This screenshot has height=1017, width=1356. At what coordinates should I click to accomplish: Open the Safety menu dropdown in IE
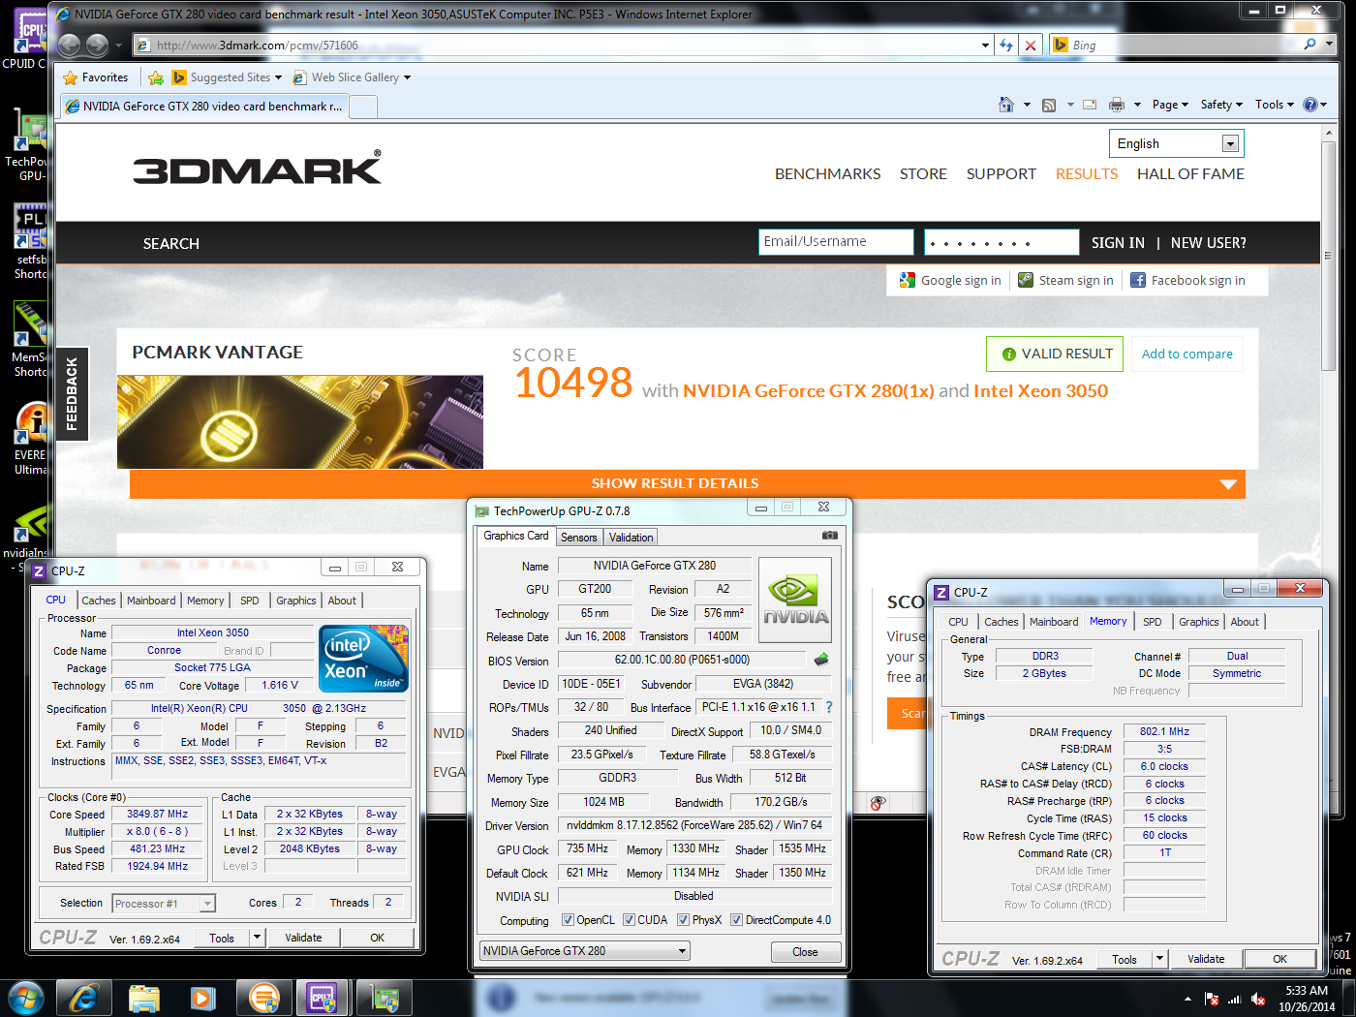1221,105
